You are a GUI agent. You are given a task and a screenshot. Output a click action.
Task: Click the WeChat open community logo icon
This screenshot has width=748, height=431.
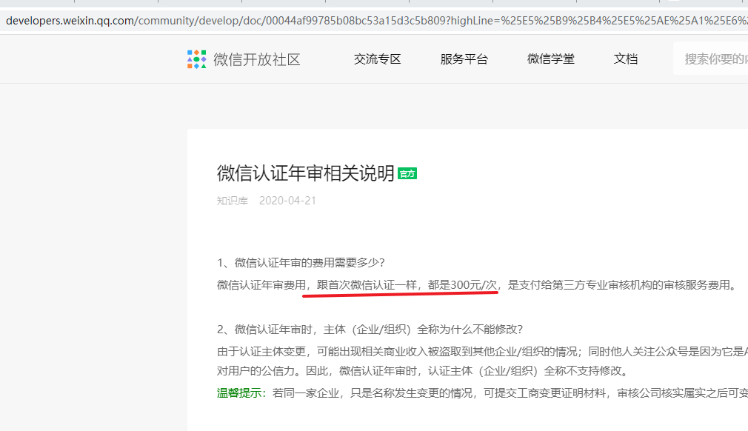(x=196, y=59)
